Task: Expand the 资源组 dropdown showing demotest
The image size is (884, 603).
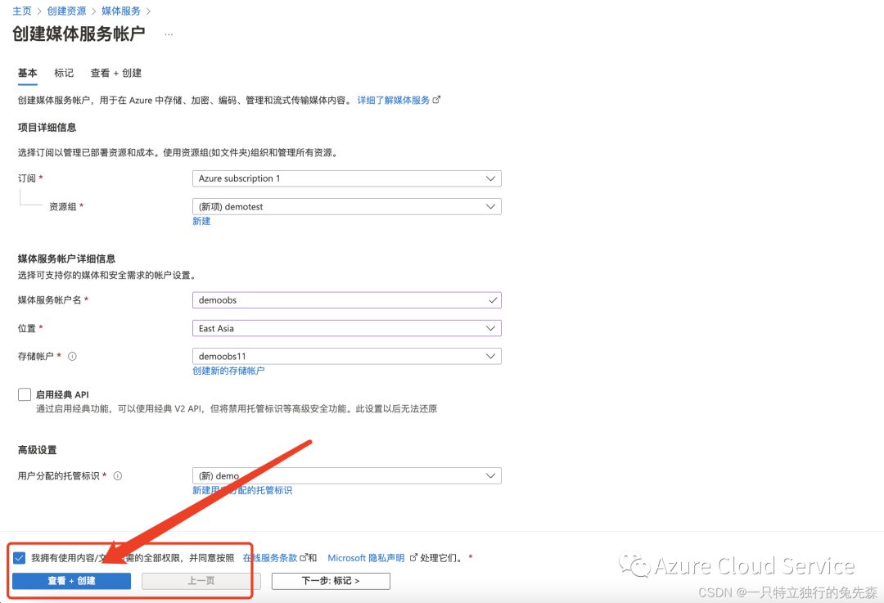Action: click(x=347, y=207)
